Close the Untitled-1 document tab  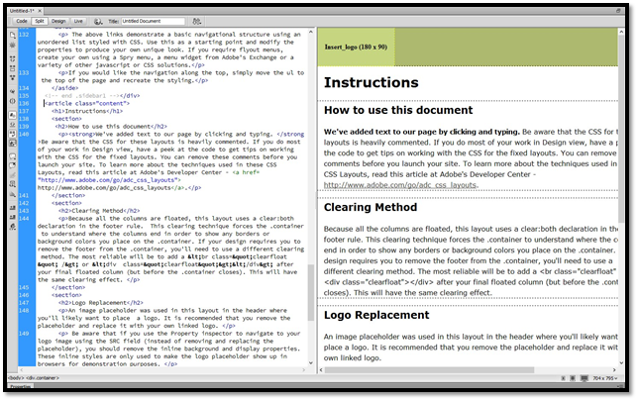tap(40, 11)
